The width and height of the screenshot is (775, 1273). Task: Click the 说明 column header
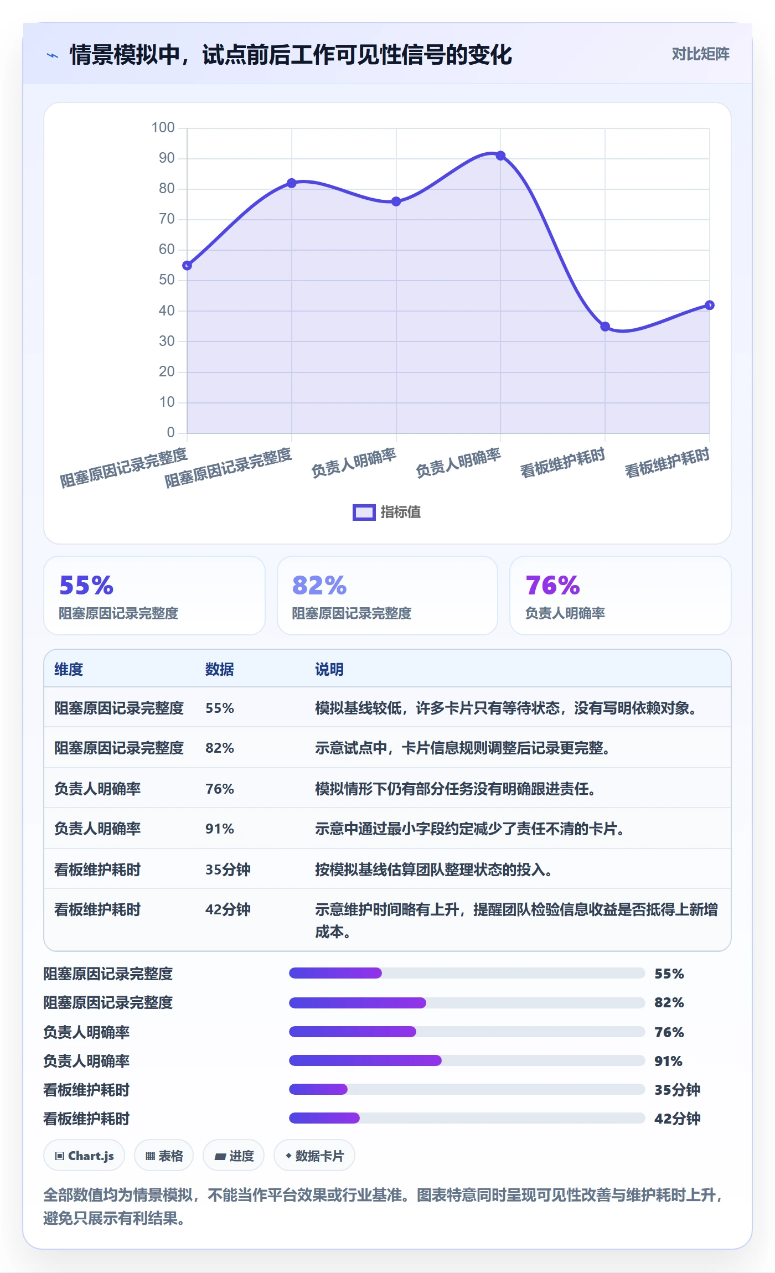(329, 669)
